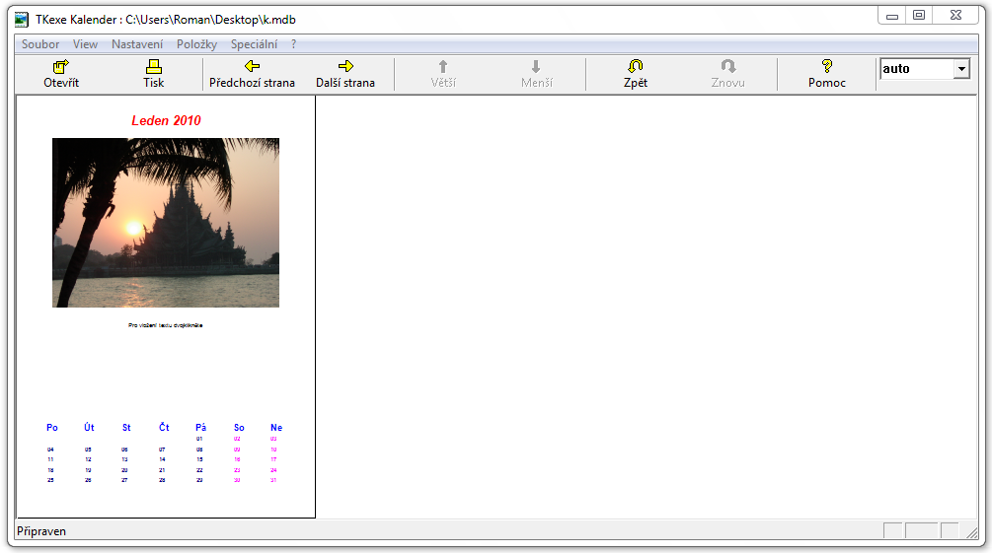Open help with the Pomoc question icon
992x553 pixels.
pos(827,66)
